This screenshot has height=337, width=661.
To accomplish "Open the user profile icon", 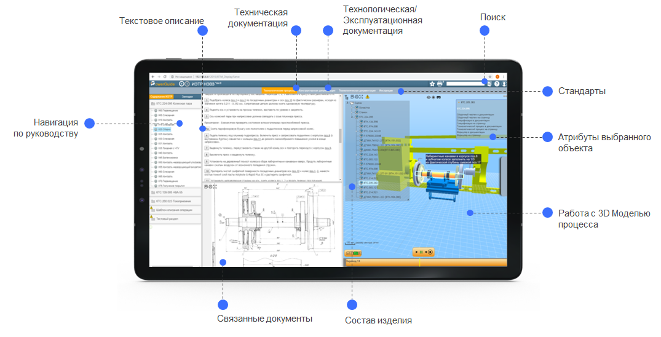I will tap(504, 84).
